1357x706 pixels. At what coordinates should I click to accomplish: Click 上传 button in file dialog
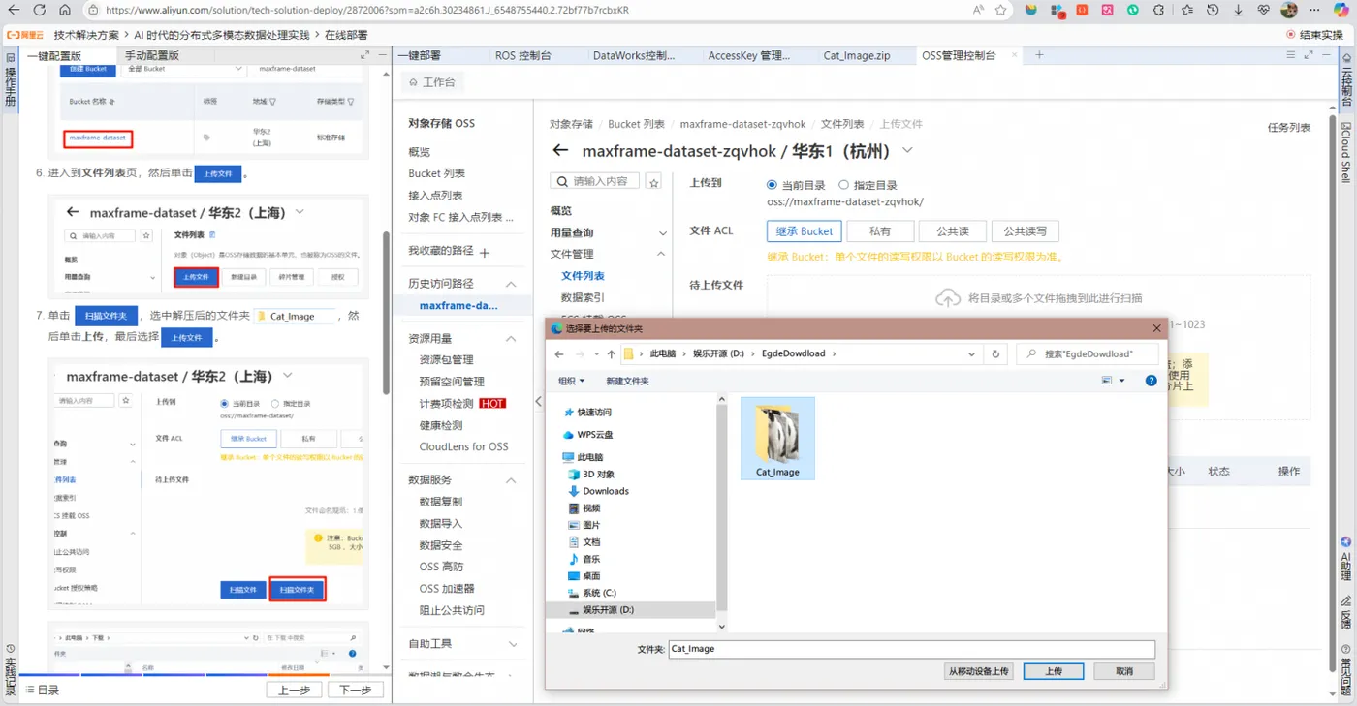click(x=1054, y=671)
